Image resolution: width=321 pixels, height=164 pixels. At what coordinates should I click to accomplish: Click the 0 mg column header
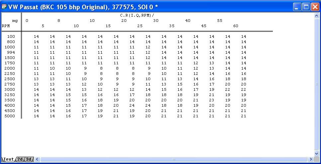coord(27,21)
